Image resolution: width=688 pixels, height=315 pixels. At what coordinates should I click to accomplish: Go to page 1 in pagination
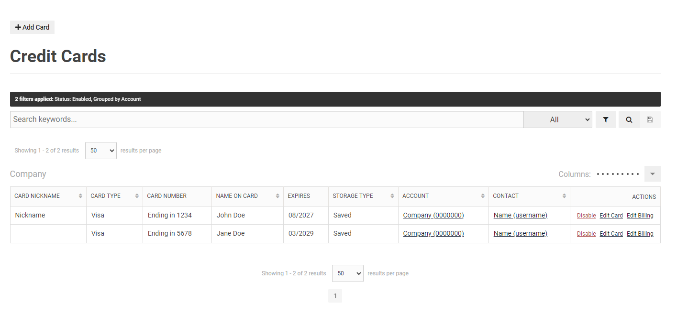[335, 296]
